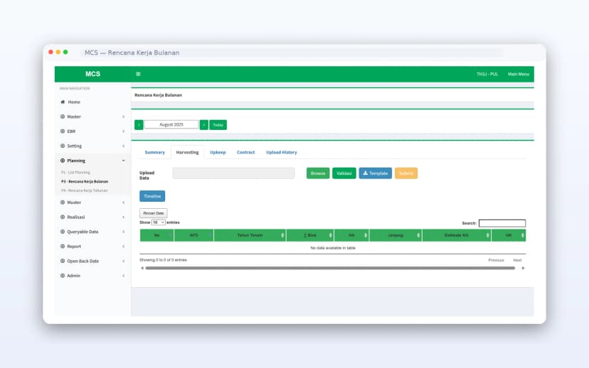The width and height of the screenshot is (589, 368).
Task: Go to previous month with left arrow
Action: point(139,124)
